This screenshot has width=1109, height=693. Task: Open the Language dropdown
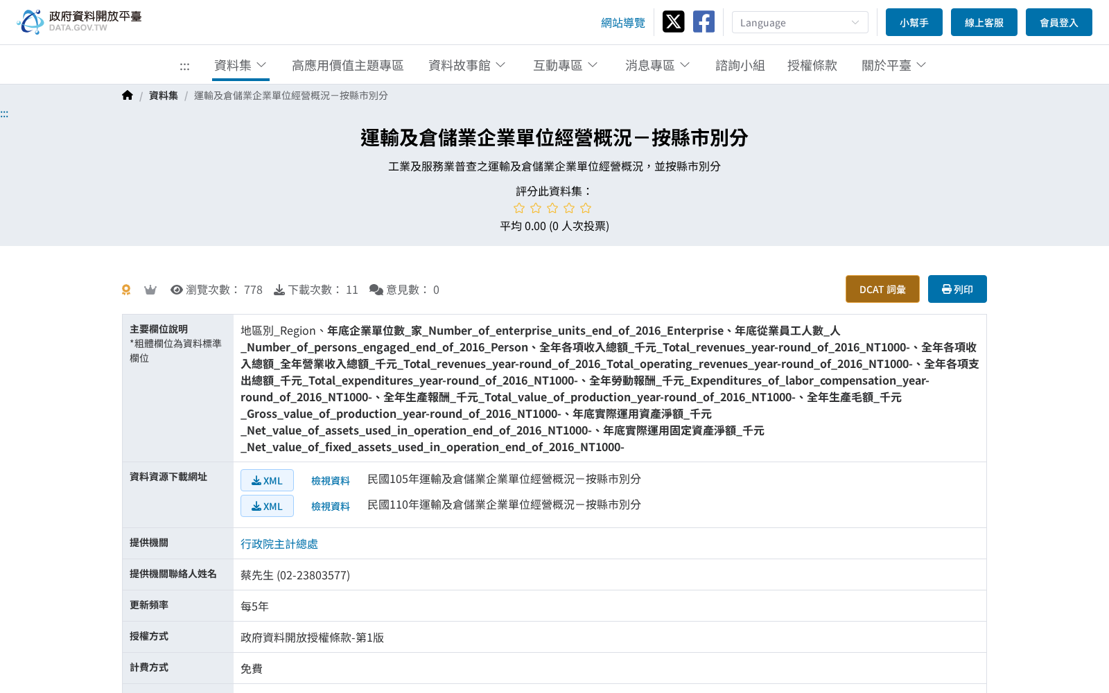pyautogui.click(x=800, y=22)
